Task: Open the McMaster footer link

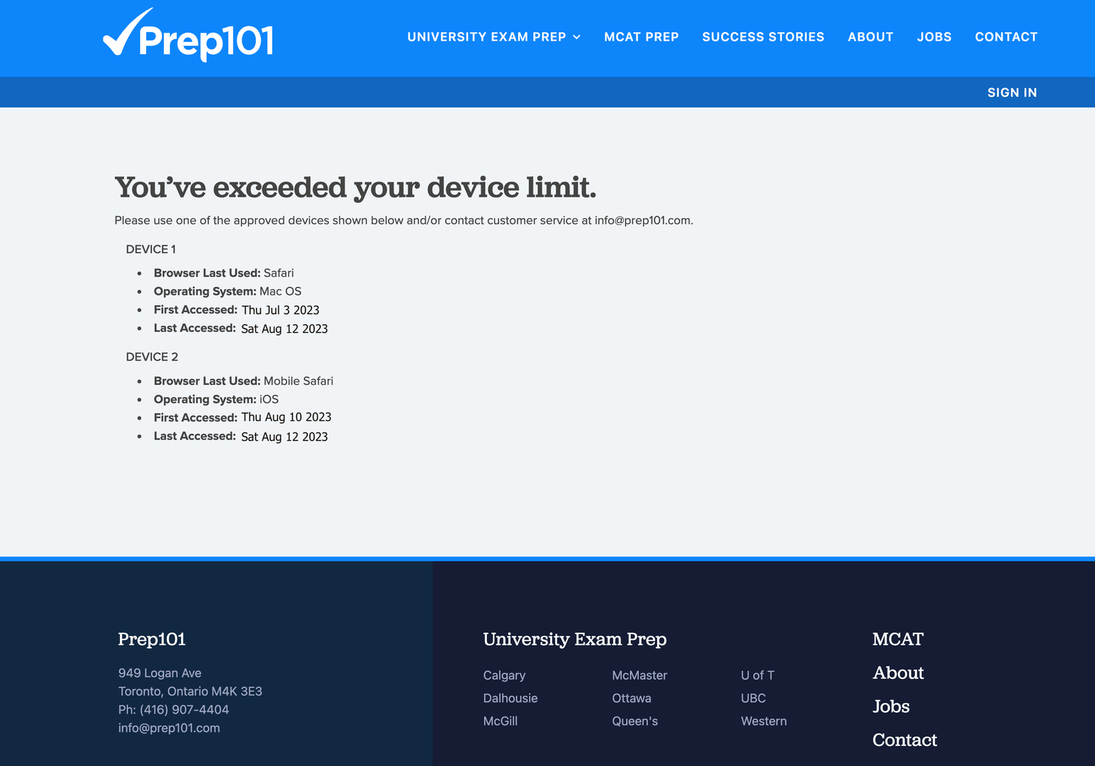Action: [639, 676]
